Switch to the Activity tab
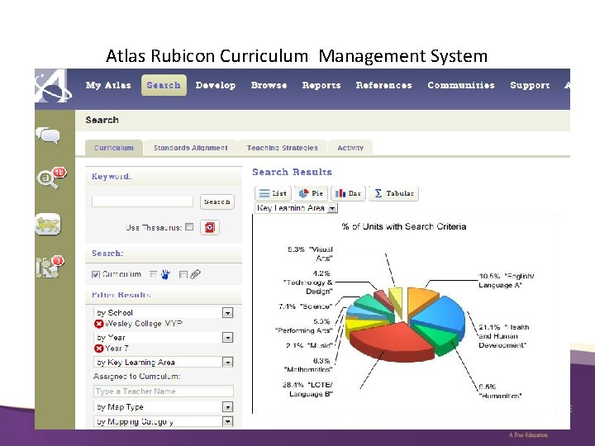 pos(350,148)
